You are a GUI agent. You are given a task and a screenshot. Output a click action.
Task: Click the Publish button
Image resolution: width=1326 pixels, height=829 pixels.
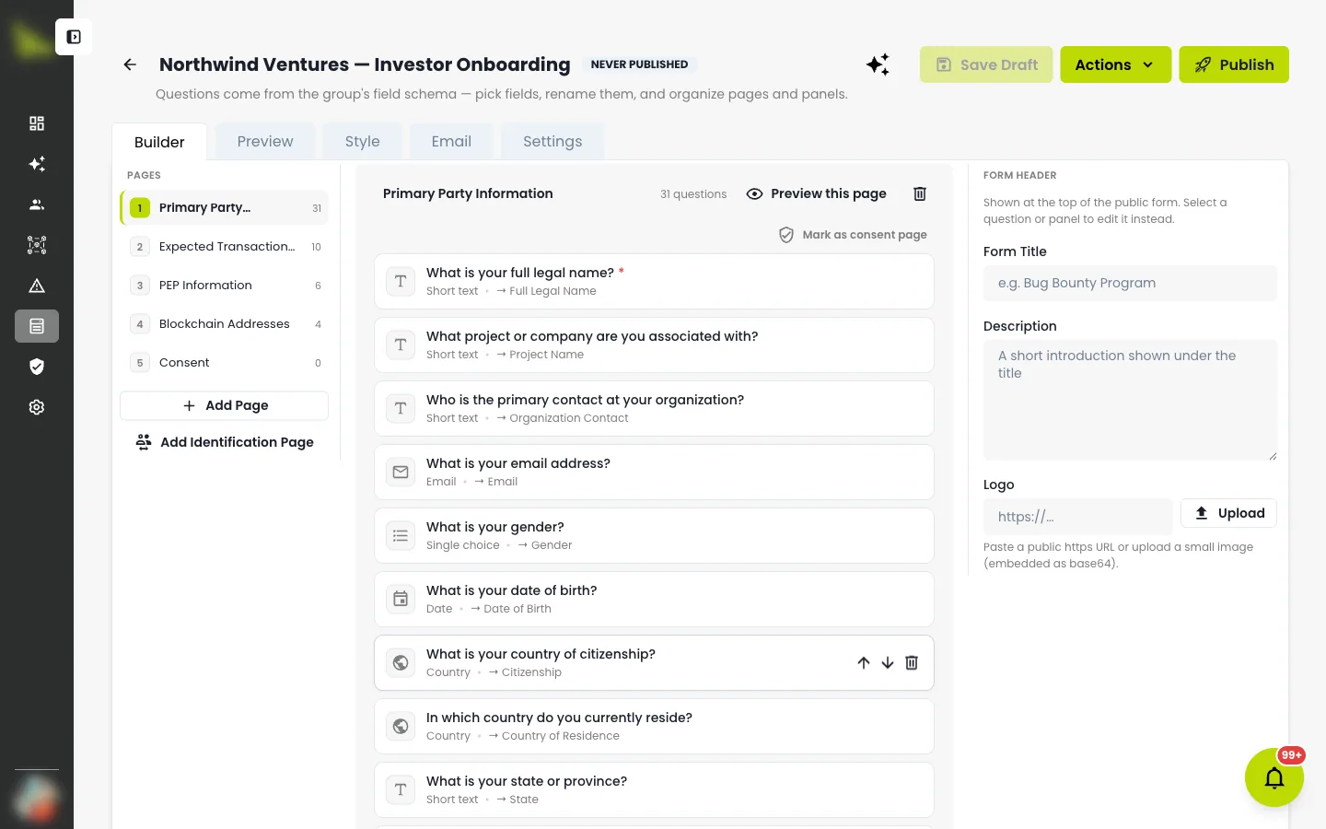(x=1234, y=64)
